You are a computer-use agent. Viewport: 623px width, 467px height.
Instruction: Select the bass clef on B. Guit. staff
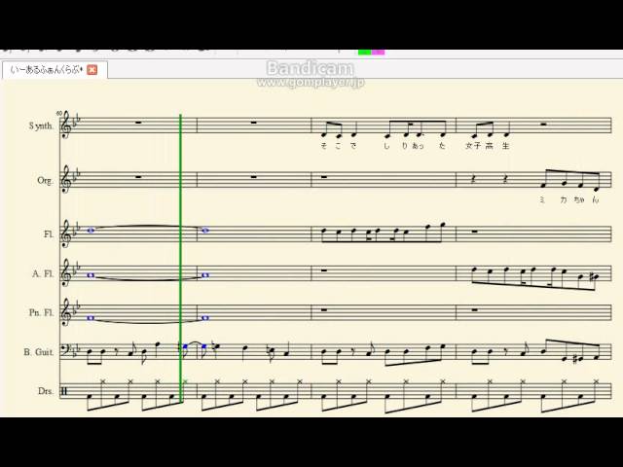[x=65, y=350]
